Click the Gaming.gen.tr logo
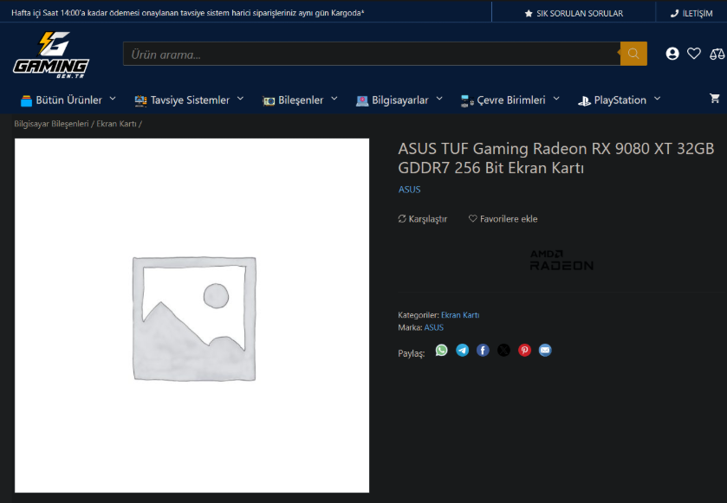 click(51, 55)
